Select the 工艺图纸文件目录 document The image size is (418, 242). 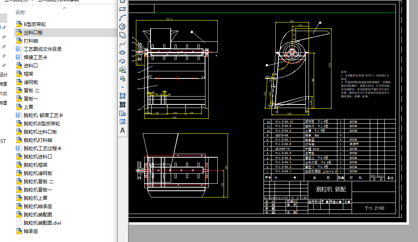click(43, 49)
